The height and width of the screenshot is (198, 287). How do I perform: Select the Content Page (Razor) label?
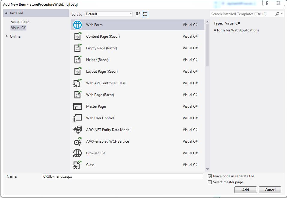[103, 36]
